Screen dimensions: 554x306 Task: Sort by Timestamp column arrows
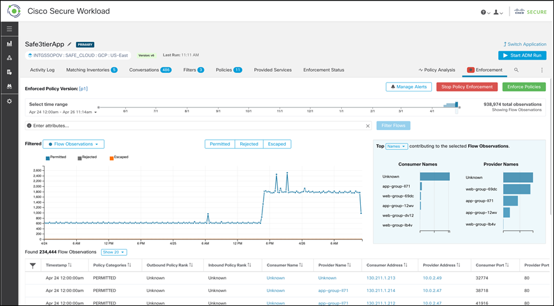[x=70, y=265]
